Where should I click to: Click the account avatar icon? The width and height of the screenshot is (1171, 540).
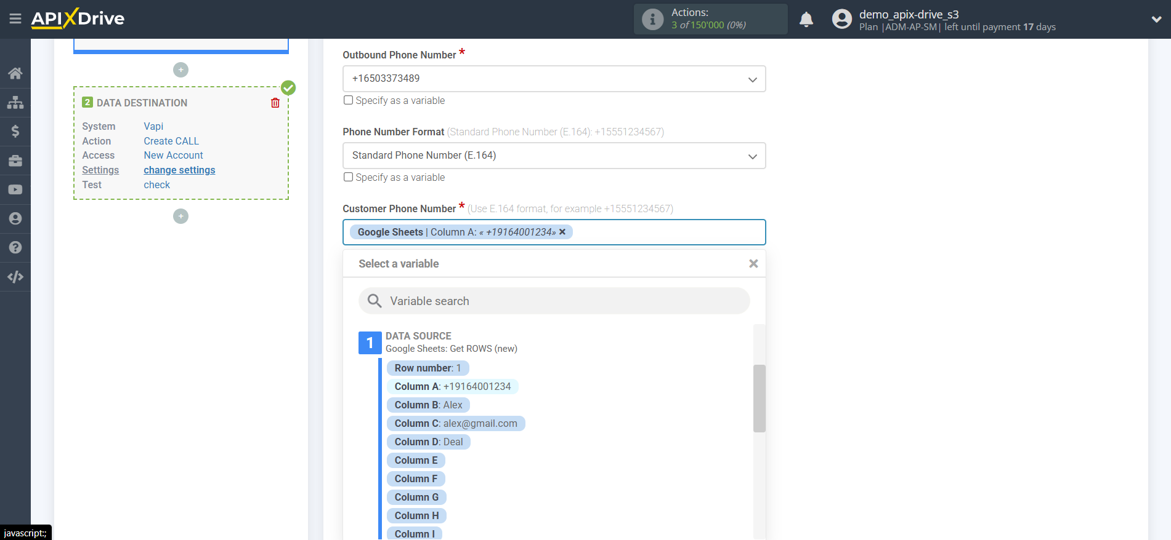click(841, 19)
